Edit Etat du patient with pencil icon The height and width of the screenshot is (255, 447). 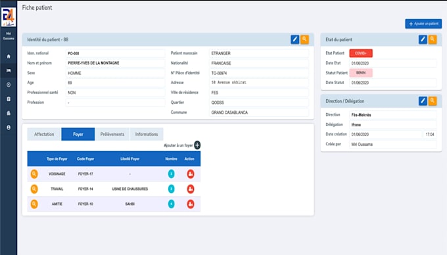(423, 39)
